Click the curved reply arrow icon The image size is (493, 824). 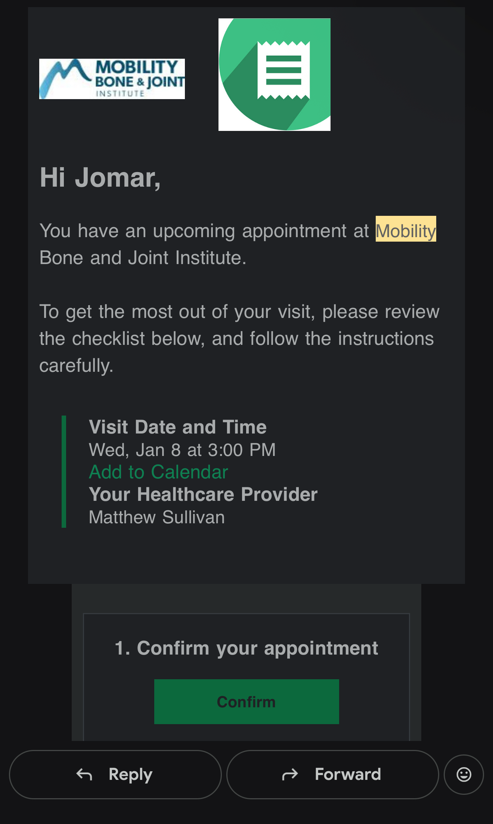click(84, 774)
